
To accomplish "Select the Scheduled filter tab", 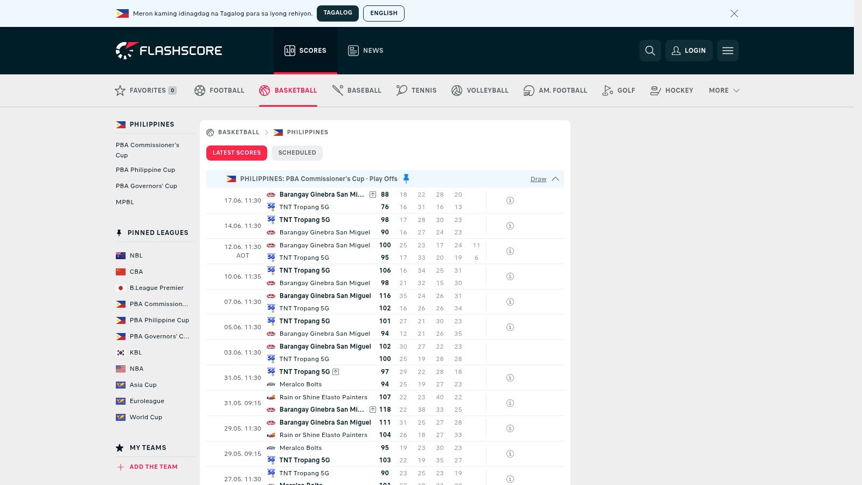I will tap(297, 153).
